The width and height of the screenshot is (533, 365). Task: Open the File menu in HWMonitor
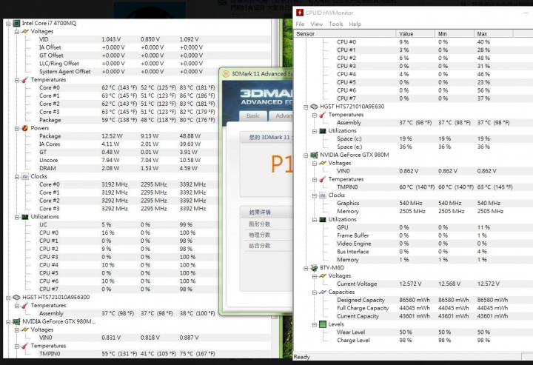[300, 24]
